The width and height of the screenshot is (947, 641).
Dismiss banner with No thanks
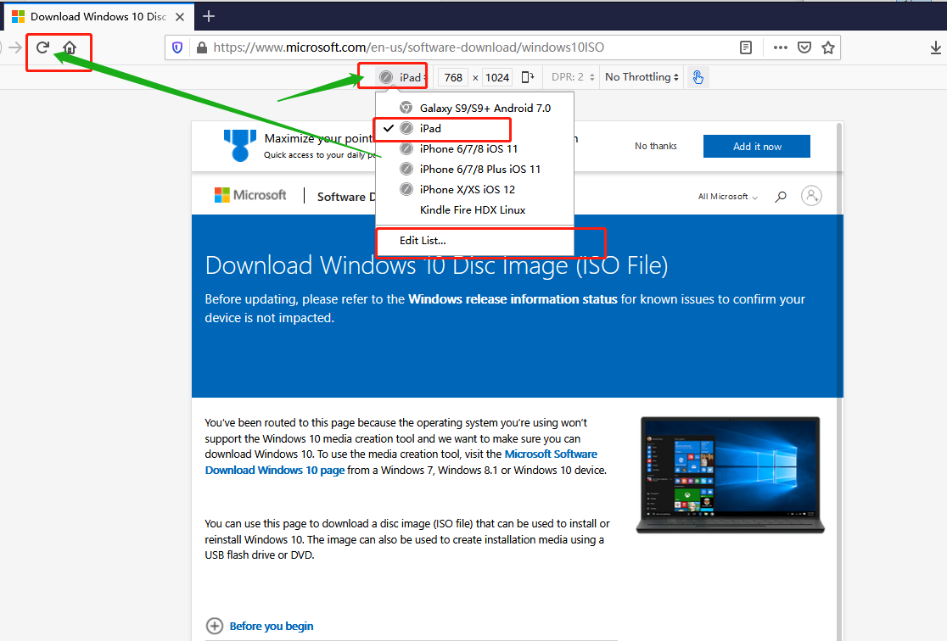tap(656, 146)
